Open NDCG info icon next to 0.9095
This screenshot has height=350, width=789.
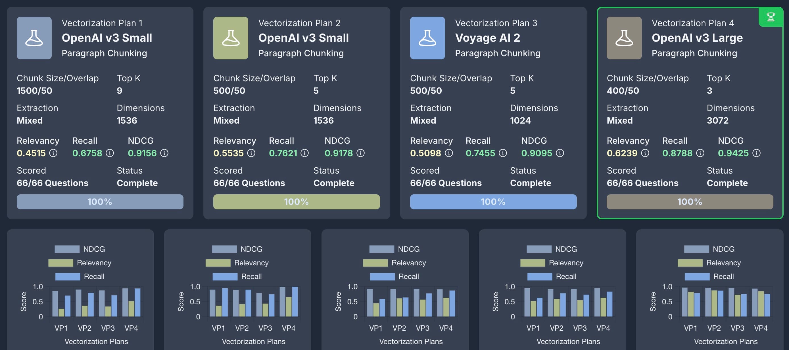click(x=560, y=153)
